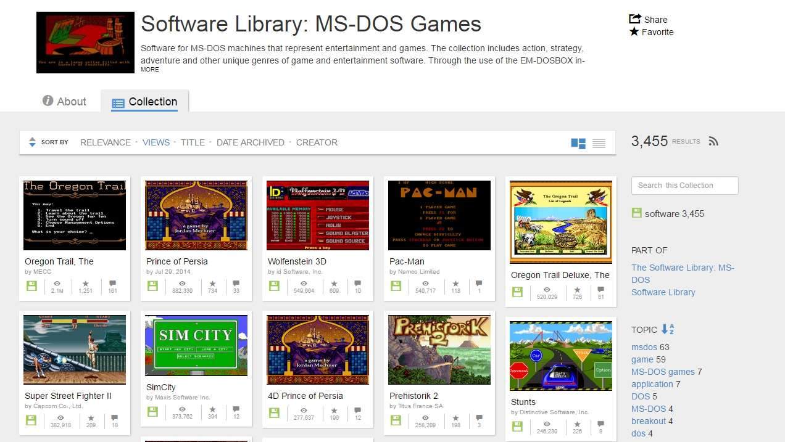This screenshot has height=442, width=785.
Task: Filter by msdos topic
Action: 644,347
